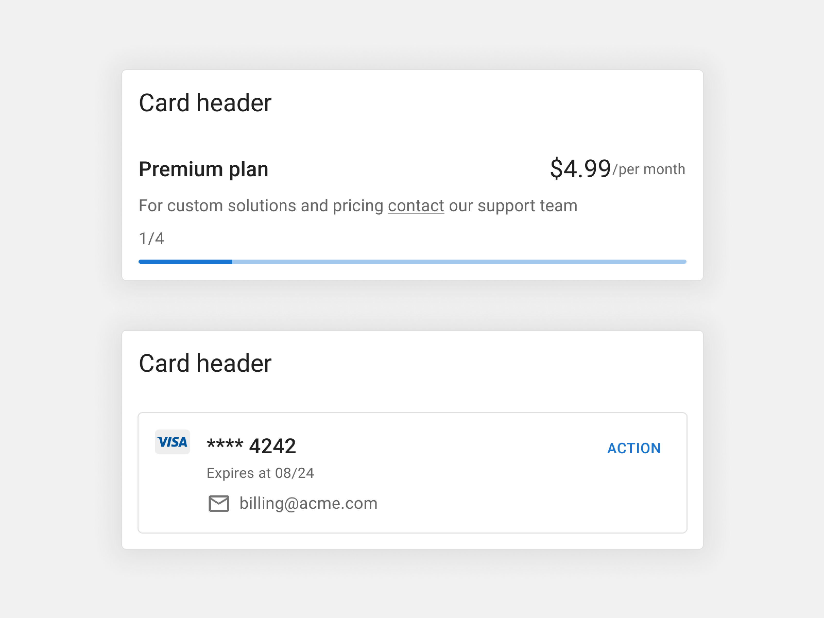Screen dimensions: 824x618
Task: Click the Expires at 08/24 text
Action: point(260,473)
